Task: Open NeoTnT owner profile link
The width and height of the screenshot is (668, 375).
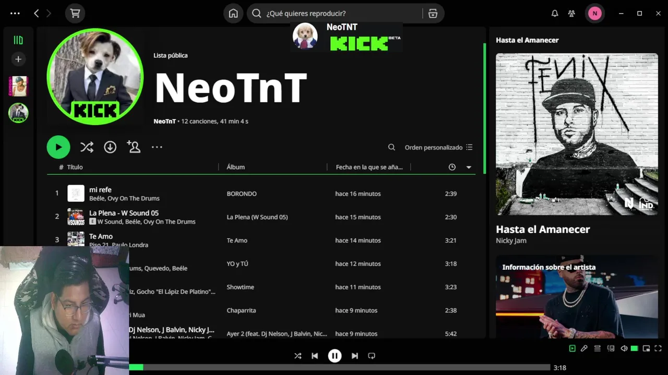Action: click(x=164, y=121)
